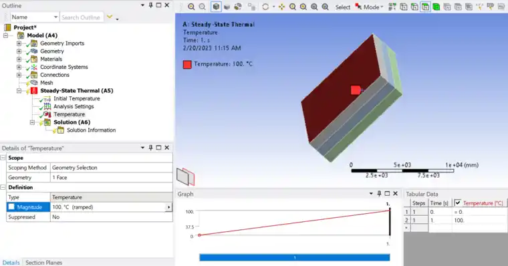Viewport: 508px width, 266px height.
Task: Click the last toolbar icon at far right
Action: [501, 7]
